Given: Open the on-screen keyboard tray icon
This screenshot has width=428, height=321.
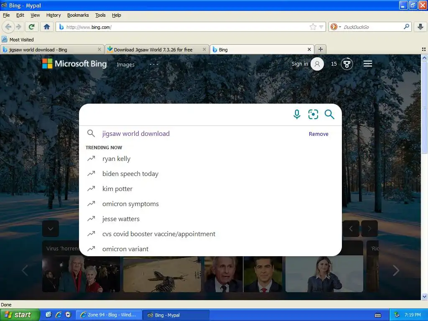Looking at the screenshot, I should tap(378, 315).
